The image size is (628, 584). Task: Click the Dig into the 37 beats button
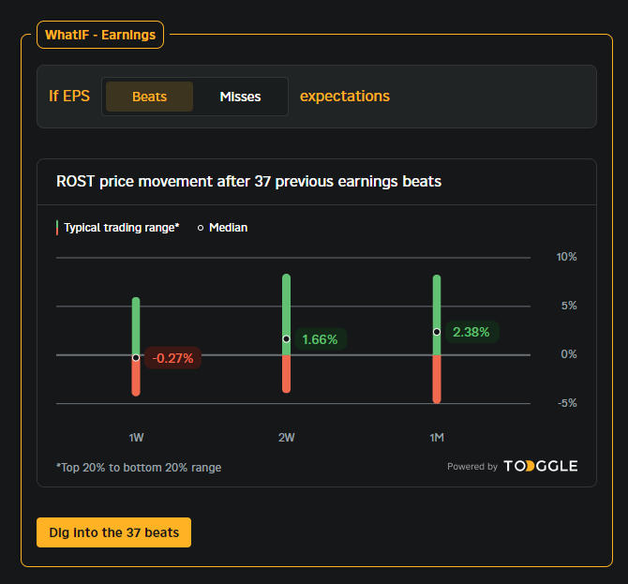[x=113, y=532]
